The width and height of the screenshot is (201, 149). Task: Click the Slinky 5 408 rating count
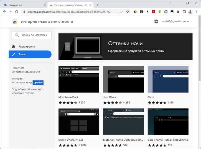pyautogui.click(x=82, y=145)
